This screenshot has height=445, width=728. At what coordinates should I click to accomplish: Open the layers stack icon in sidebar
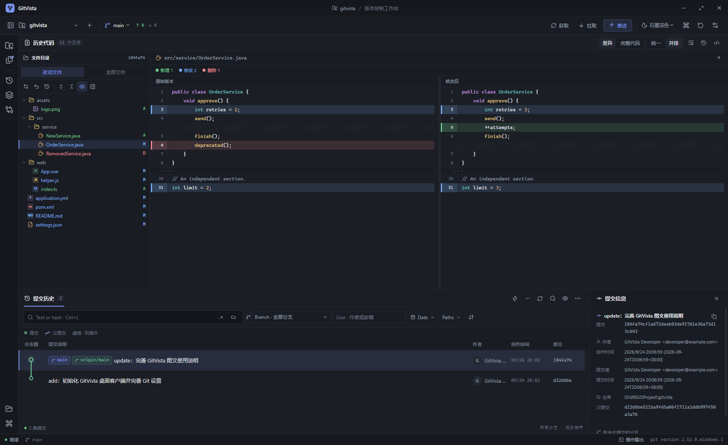coord(9,95)
